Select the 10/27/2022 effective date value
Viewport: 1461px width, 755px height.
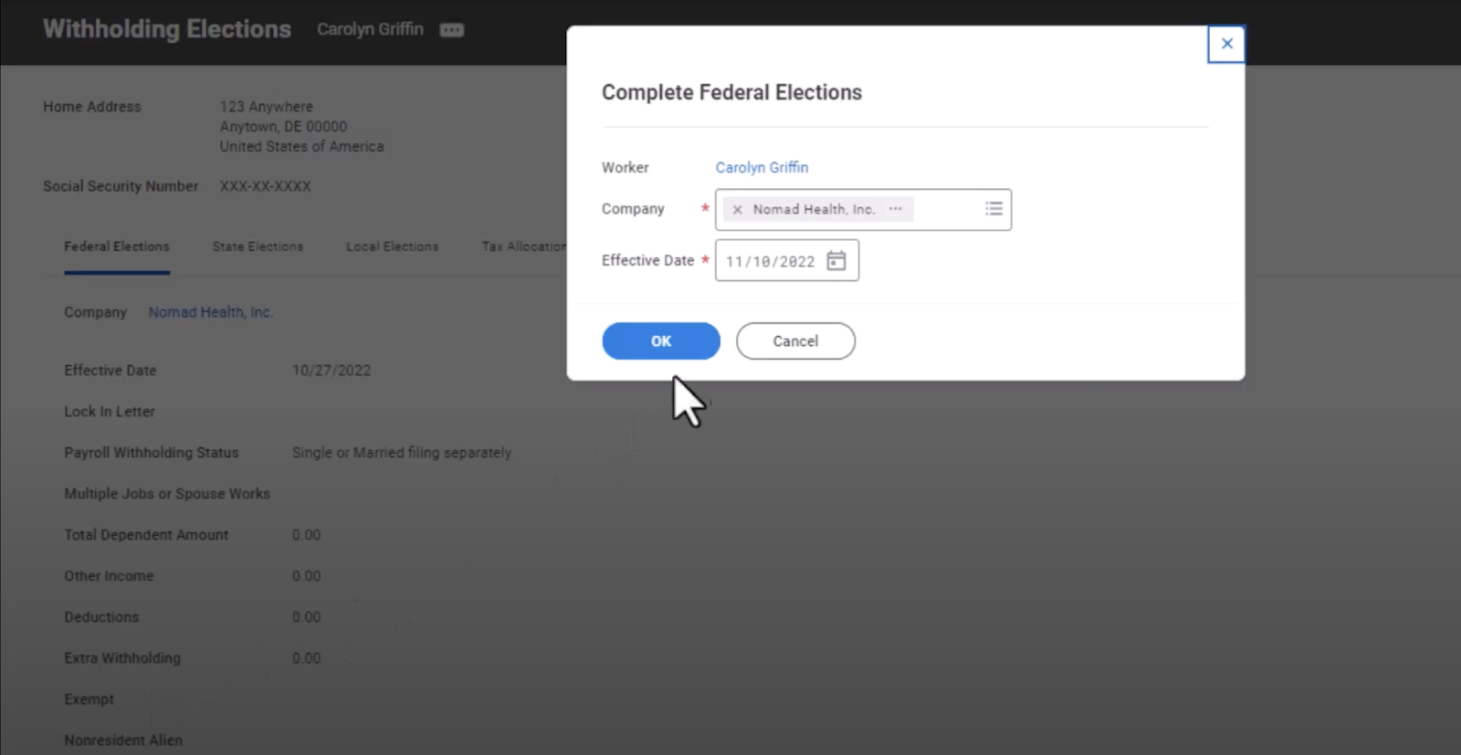click(331, 371)
